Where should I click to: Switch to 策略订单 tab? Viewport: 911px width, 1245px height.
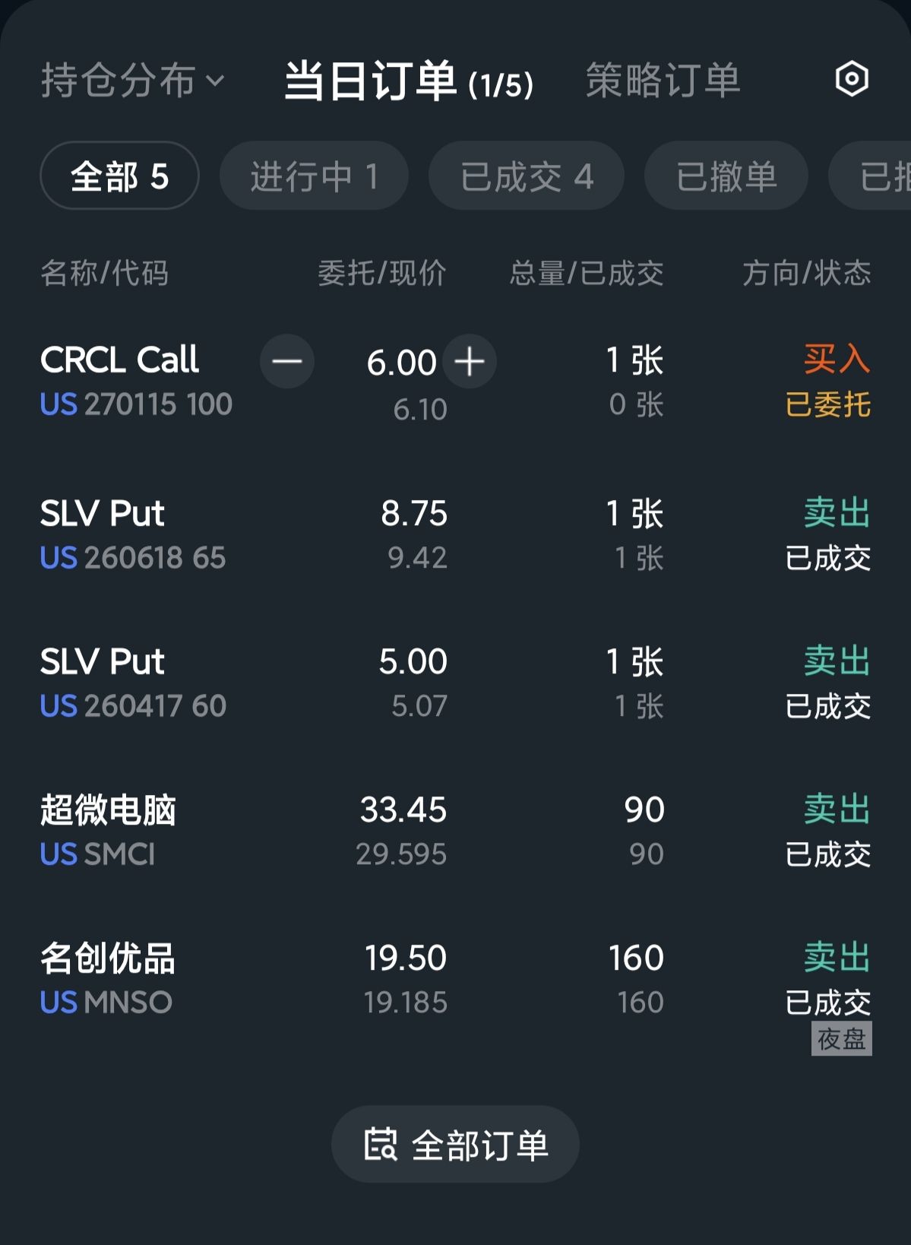tap(663, 81)
